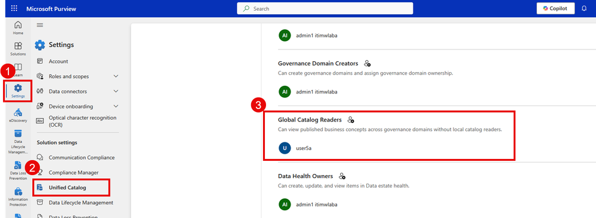Click the Device onboarding icon

point(40,107)
